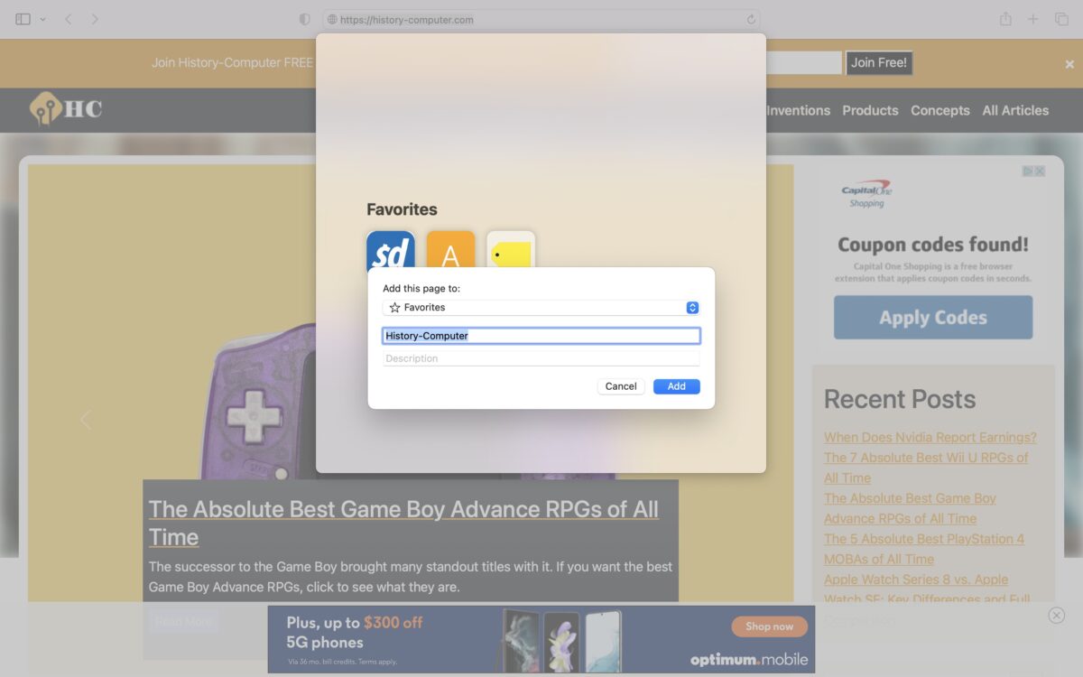
Task: Click the Safari sidebar toggle icon
Action: 23,19
